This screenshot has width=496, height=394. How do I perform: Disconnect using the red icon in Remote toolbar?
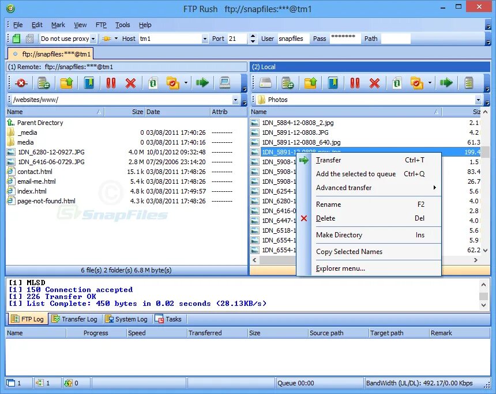(21, 83)
